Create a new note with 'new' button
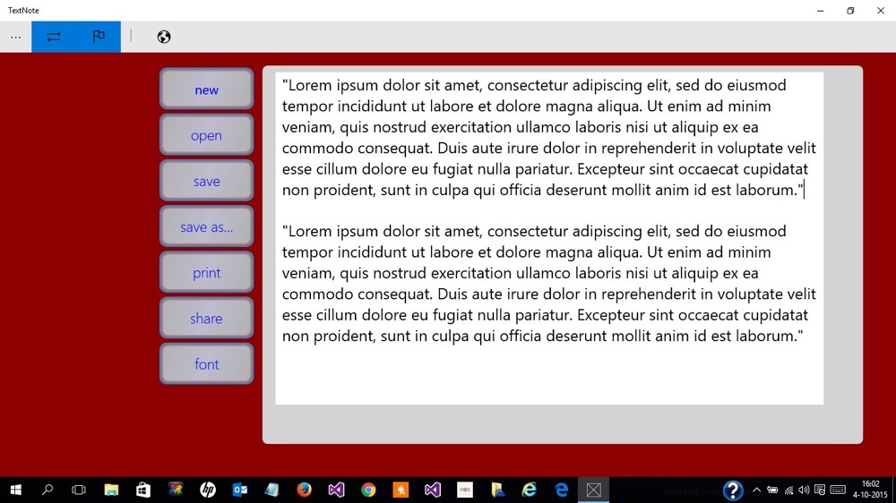The image size is (896, 503). pos(206,90)
